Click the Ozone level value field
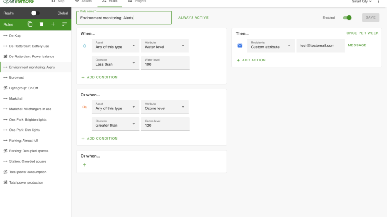This screenshot has height=217, width=387. click(165, 124)
